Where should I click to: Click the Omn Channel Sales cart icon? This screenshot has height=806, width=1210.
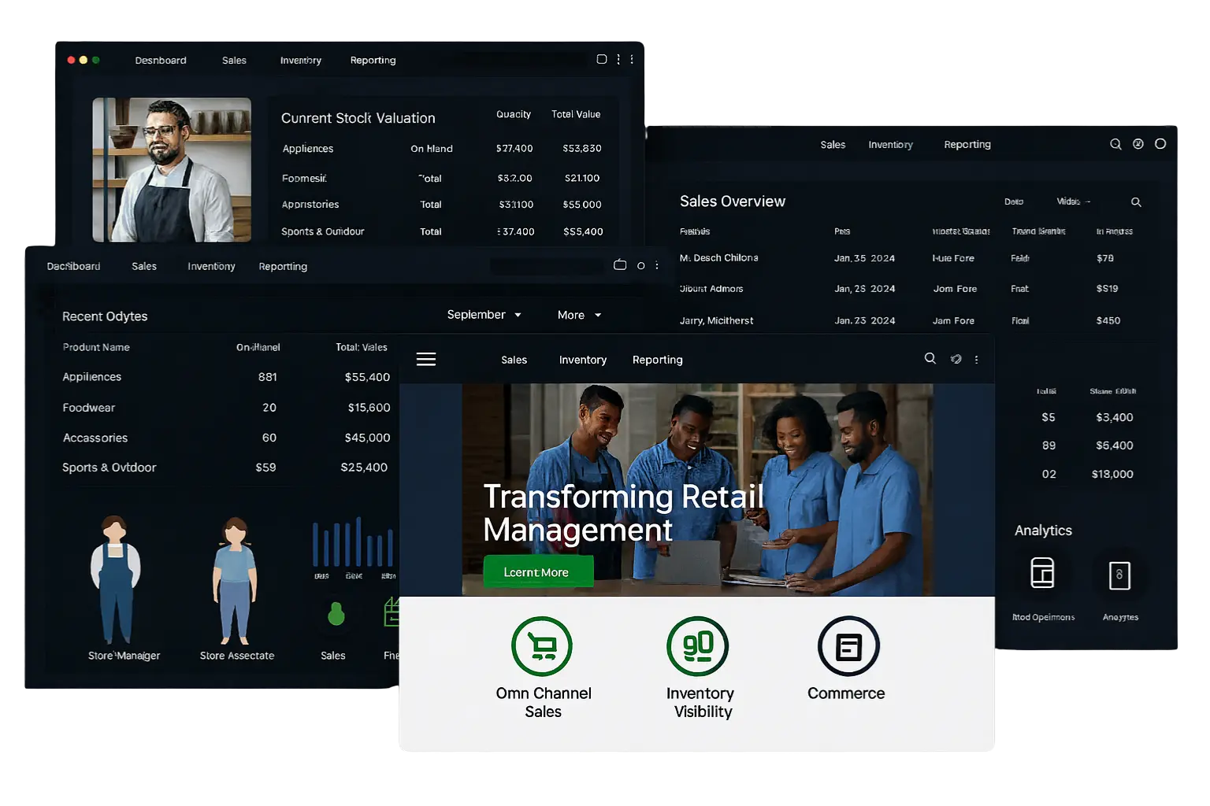click(x=542, y=646)
